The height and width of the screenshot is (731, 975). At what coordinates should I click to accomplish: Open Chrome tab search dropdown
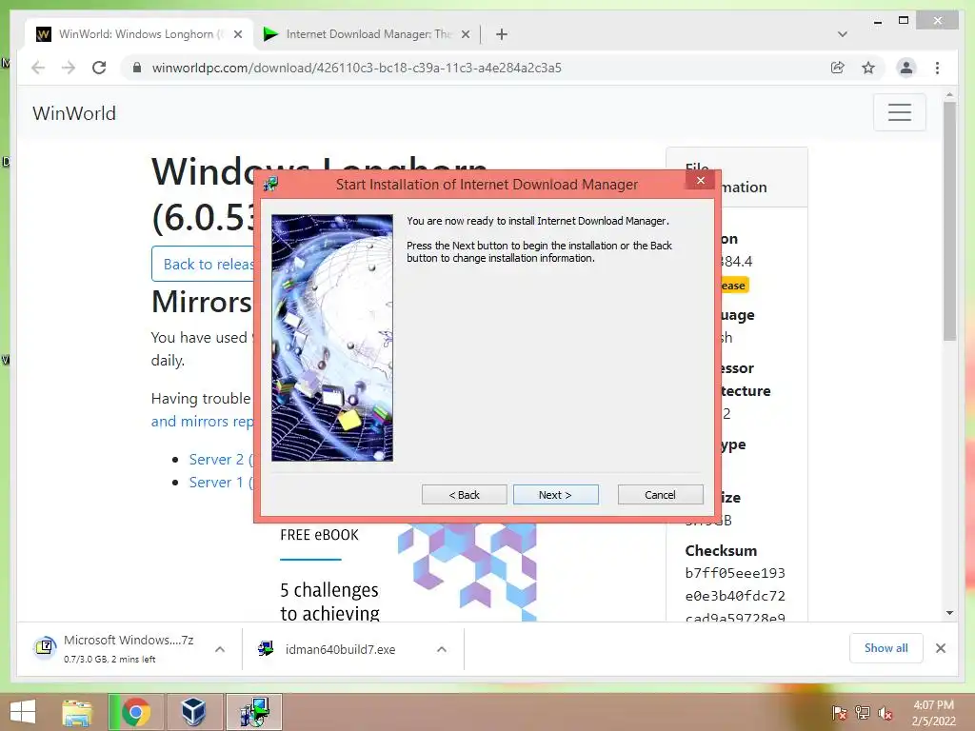[x=842, y=34]
